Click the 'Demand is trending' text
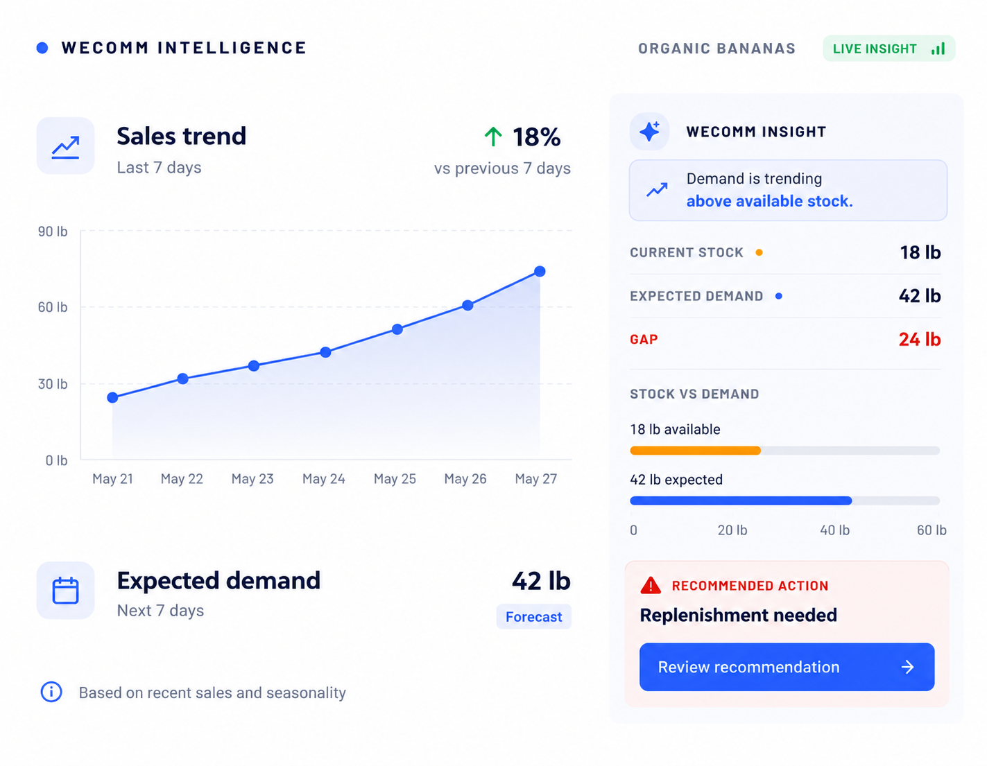The image size is (987, 766). pyautogui.click(x=754, y=179)
